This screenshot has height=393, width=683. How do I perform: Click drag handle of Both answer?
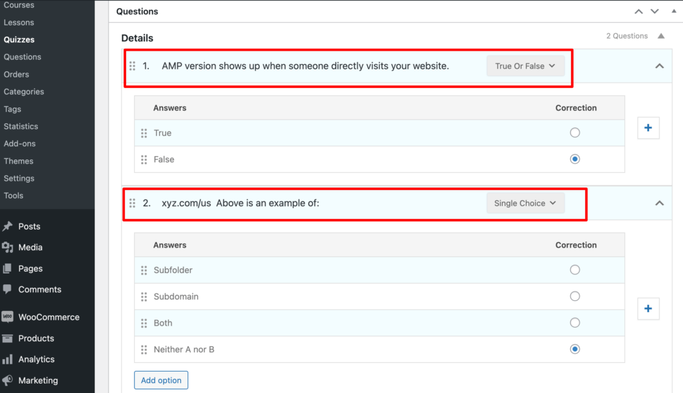pyautogui.click(x=144, y=323)
